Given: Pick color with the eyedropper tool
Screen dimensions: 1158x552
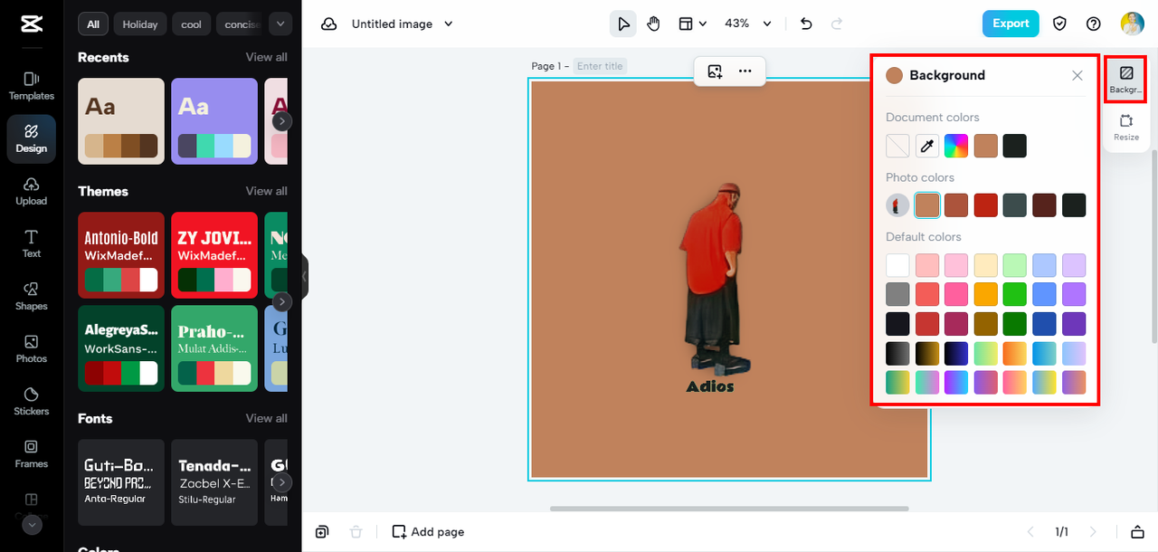Looking at the screenshot, I should (x=927, y=146).
